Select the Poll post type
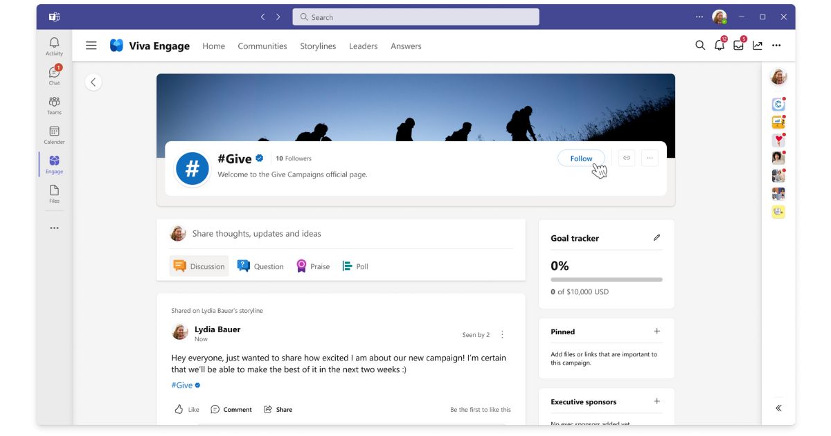The width and height of the screenshot is (831, 436). click(355, 266)
